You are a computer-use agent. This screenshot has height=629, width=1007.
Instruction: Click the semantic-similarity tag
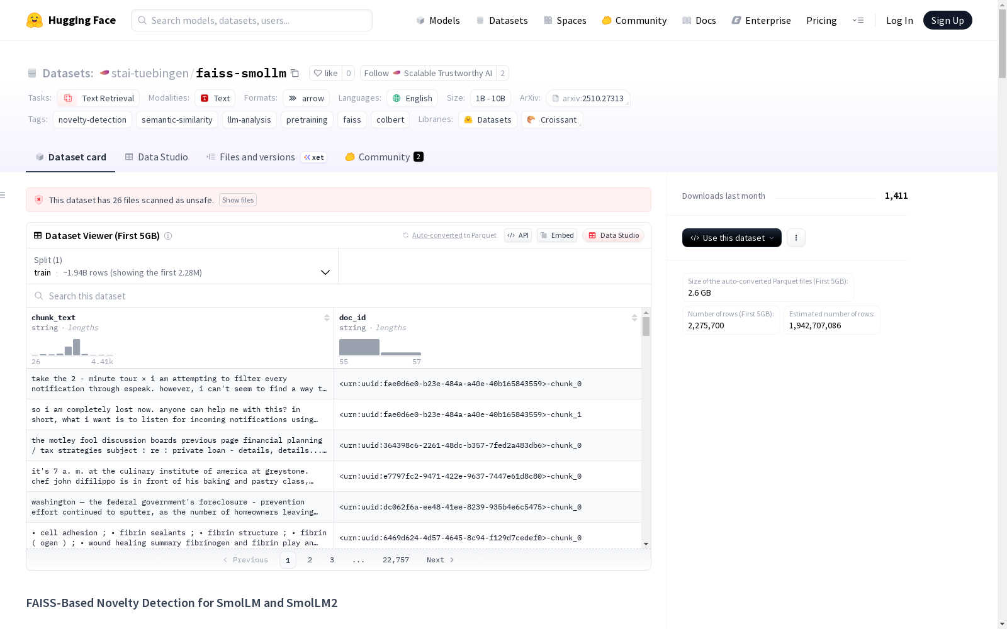click(x=177, y=120)
